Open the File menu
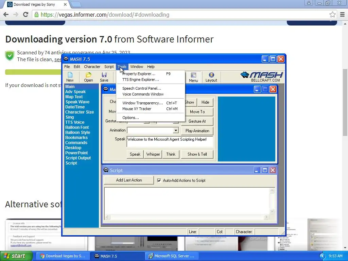348x261 pixels. click(67, 67)
